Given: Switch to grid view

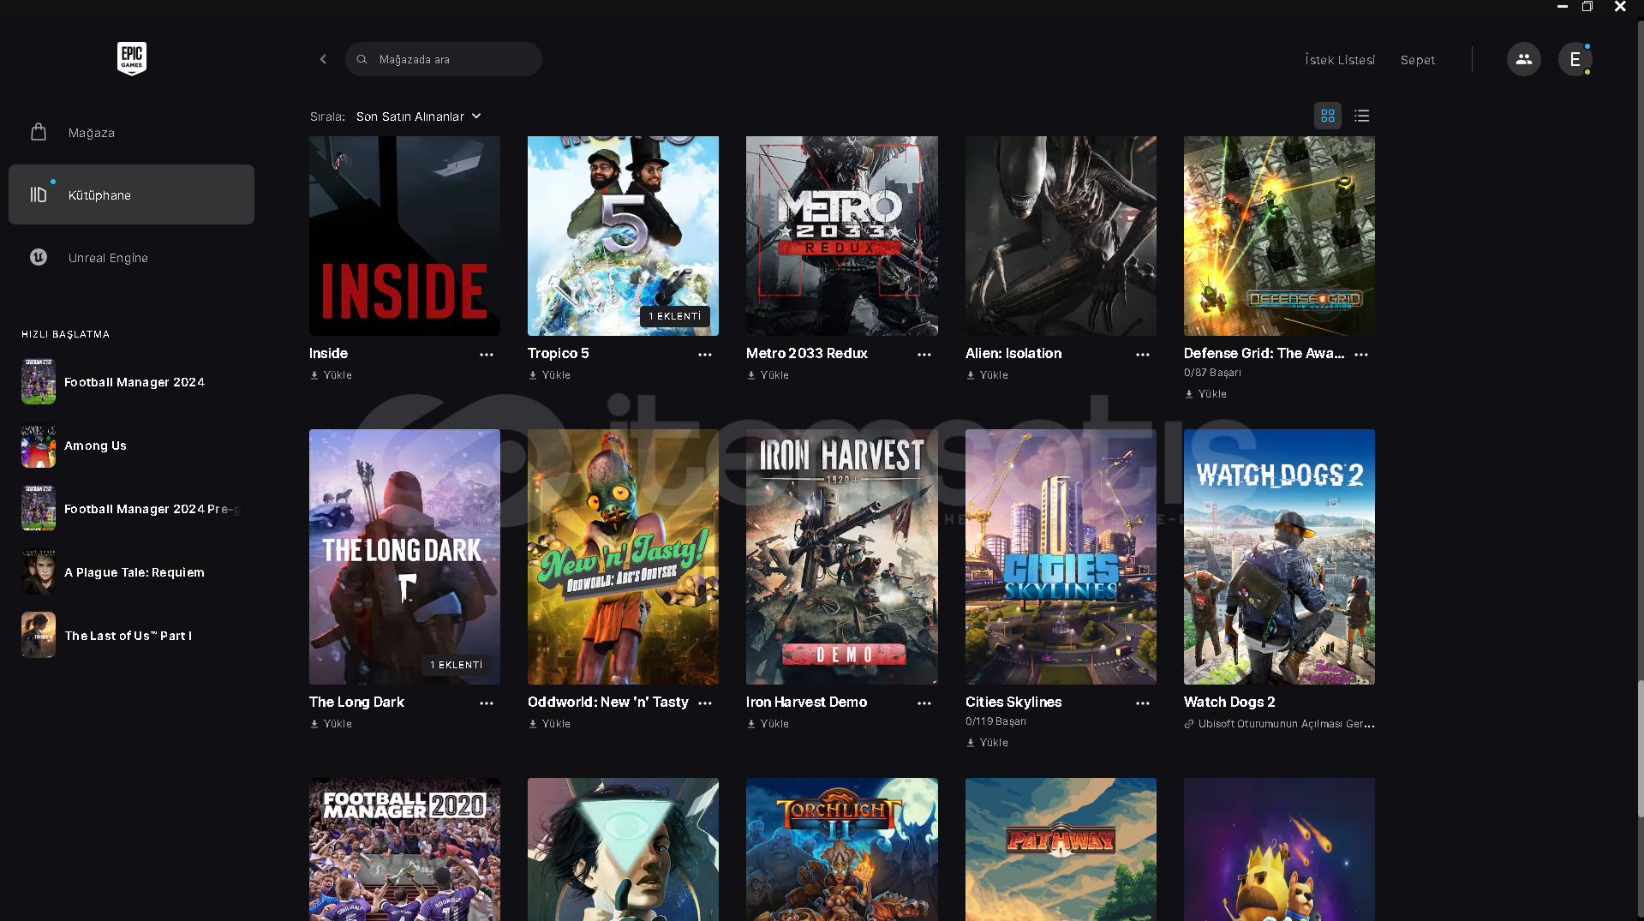Looking at the screenshot, I should tap(1328, 116).
